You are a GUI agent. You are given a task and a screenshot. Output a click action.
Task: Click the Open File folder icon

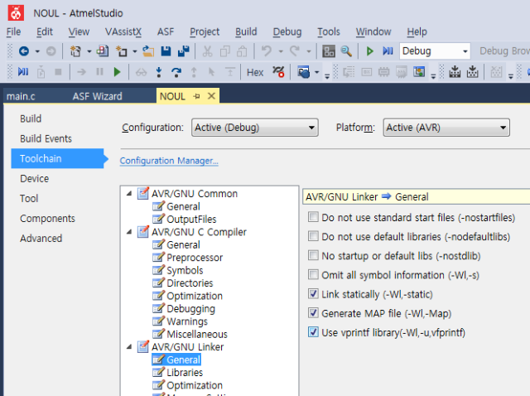148,51
